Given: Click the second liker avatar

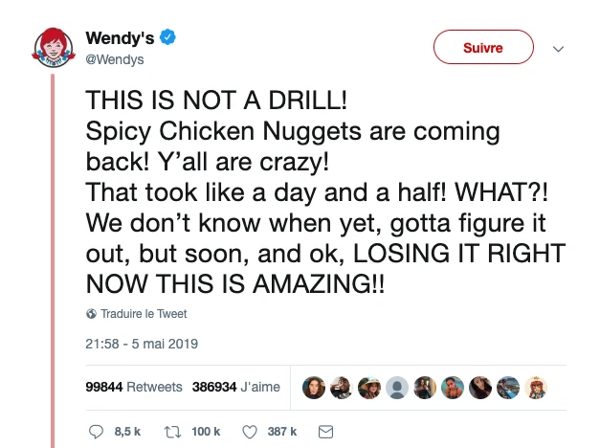Looking at the screenshot, I should click(342, 387).
